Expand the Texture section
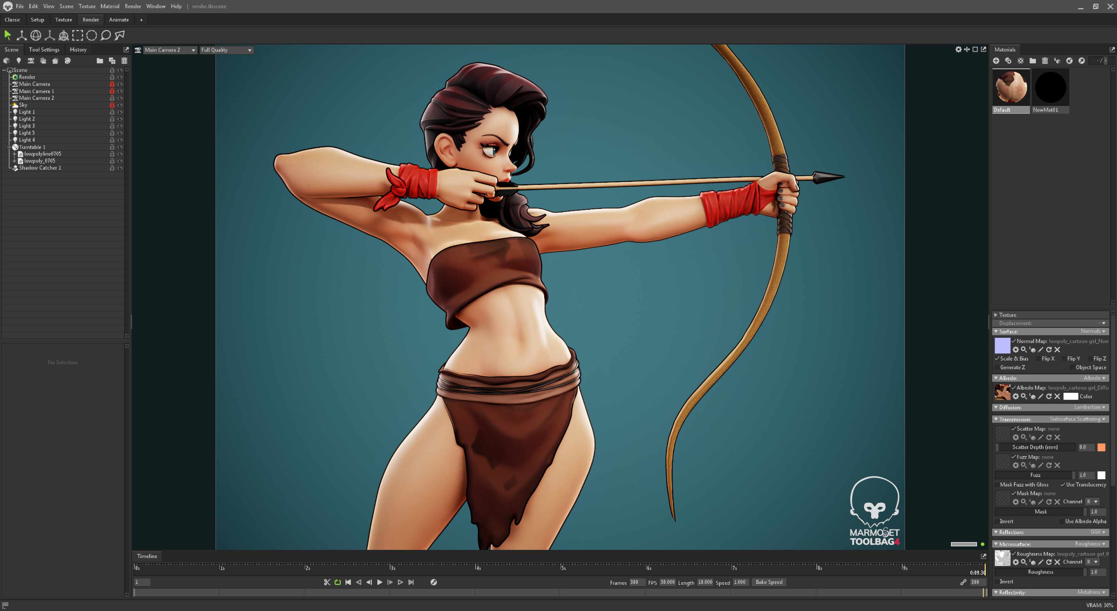Image resolution: width=1117 pixels, height=611 pixels. [997, 315]
